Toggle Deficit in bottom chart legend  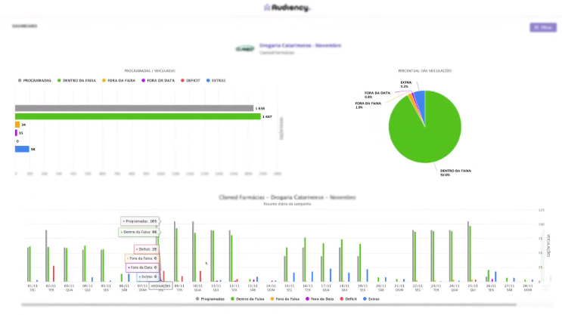[x=348, y=299]
